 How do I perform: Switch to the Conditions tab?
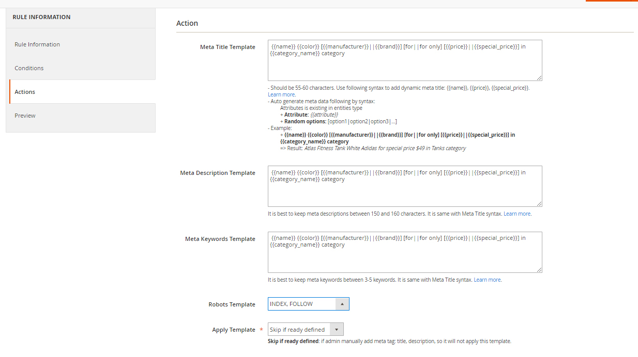pos(29,68)
